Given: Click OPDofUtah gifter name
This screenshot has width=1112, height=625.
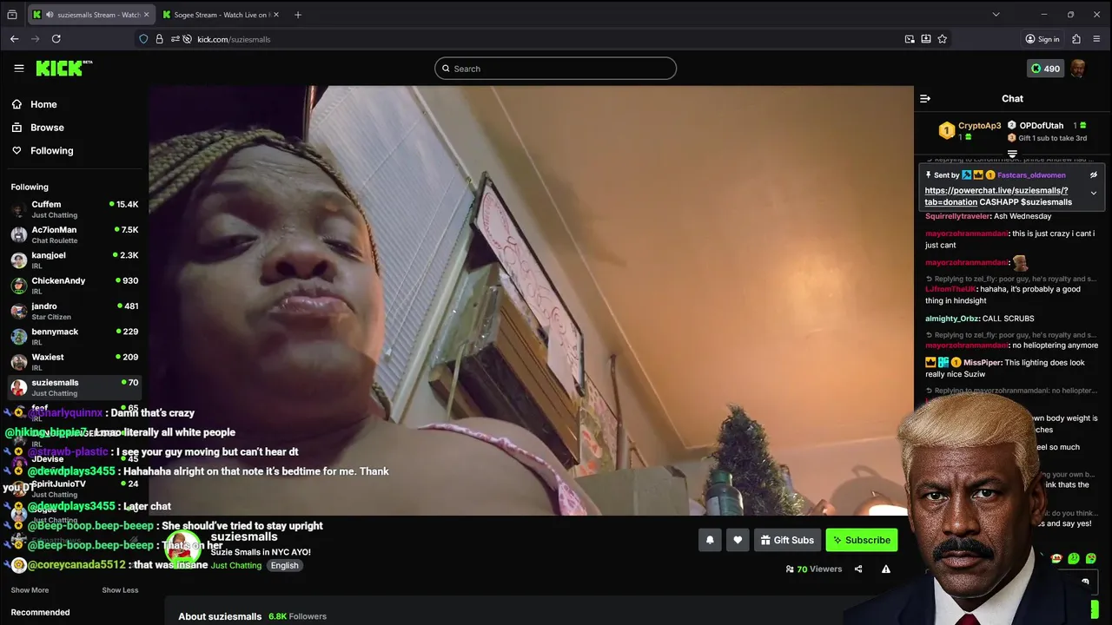Looking at the screenshot, I should click(x=1041, y=126).
